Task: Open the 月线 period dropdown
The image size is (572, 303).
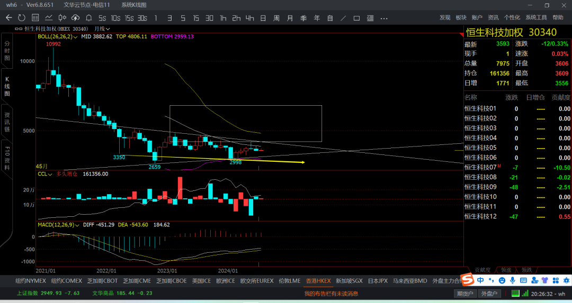Action: (x=102, y=29)
